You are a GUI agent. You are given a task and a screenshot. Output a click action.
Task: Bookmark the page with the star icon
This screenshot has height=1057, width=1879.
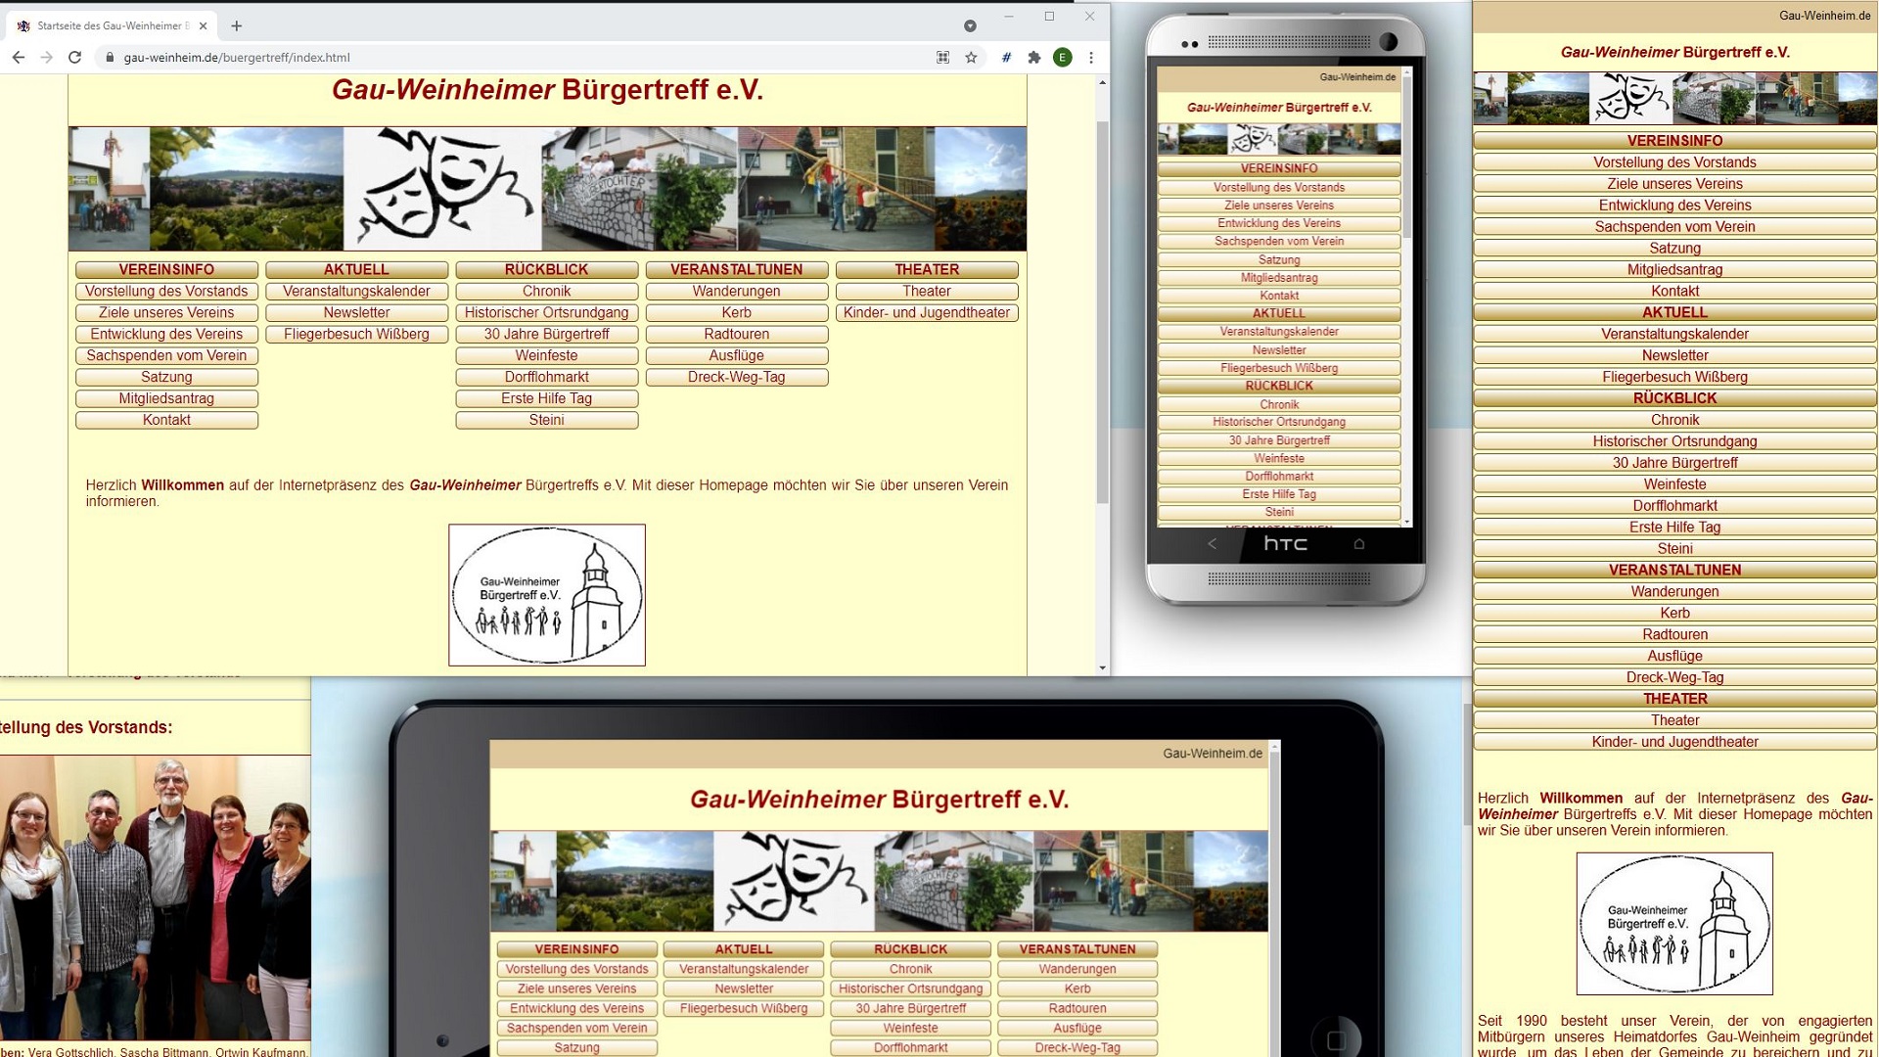pos(971,58)
